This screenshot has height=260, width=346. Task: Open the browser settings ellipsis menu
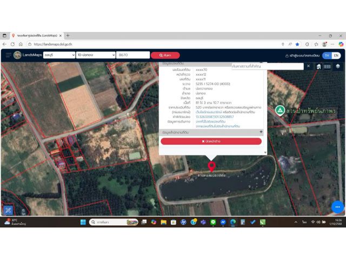[332, 44]
